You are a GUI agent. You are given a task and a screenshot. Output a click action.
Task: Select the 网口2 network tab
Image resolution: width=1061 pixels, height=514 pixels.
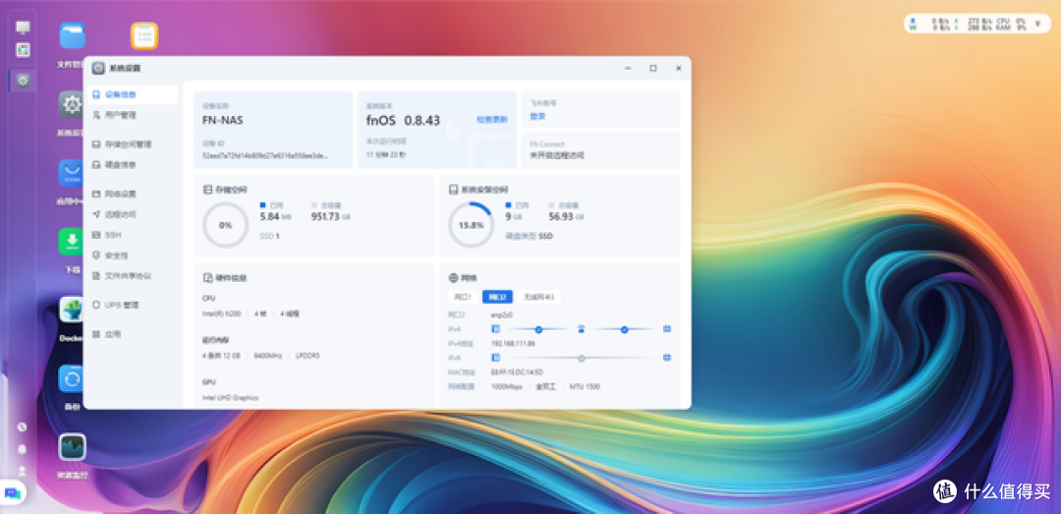coord(497,297)
